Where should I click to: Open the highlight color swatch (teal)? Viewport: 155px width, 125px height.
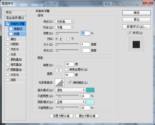[90, 90]
